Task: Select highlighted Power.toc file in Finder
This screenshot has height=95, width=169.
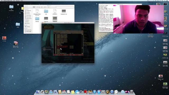Action: click(x=55, y=19)
